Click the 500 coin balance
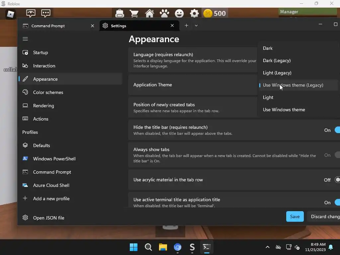 click(214, 13)
